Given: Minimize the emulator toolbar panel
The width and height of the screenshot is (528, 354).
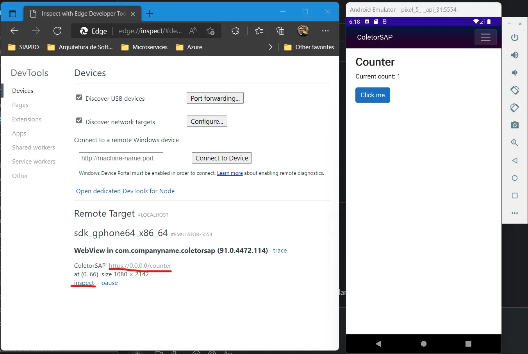Looking at the screenshot, I should (x=509, y=24).
